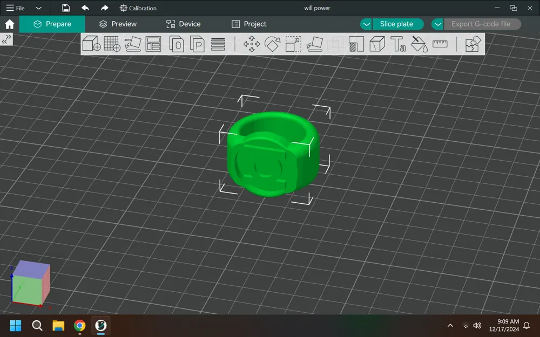The width and height of the screenshot is (540, 337).
Task: Open the Assembly view puzzle icon
Action: point(473,44)
